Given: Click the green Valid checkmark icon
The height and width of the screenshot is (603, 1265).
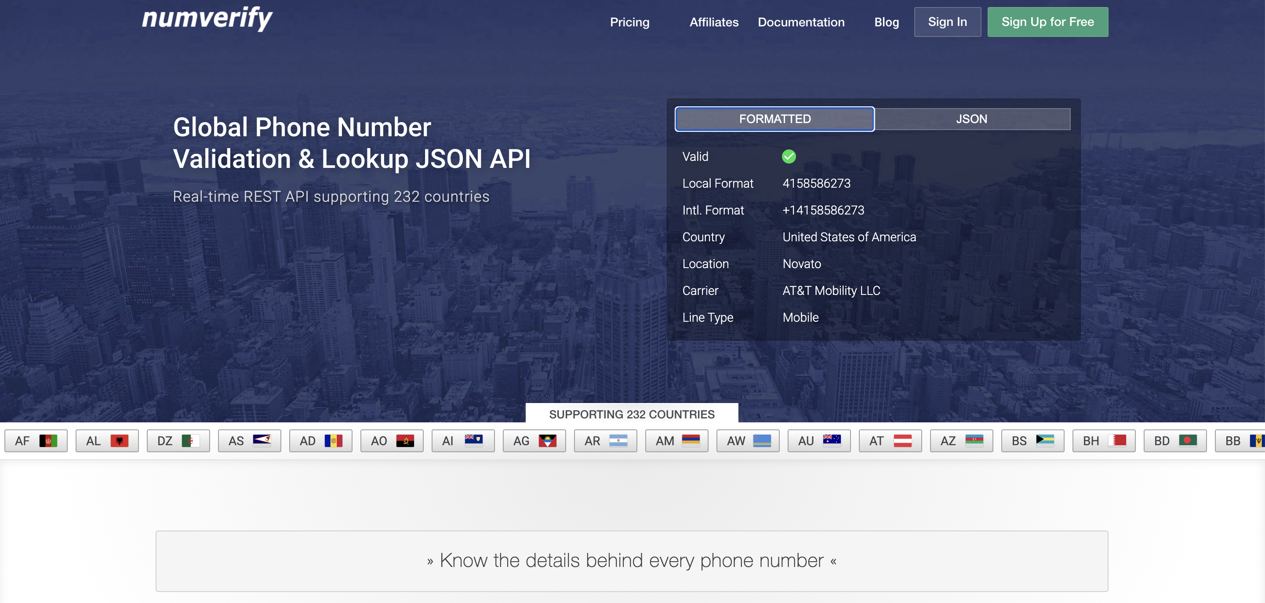Looking at the screenshot, I should click(788, 156).
